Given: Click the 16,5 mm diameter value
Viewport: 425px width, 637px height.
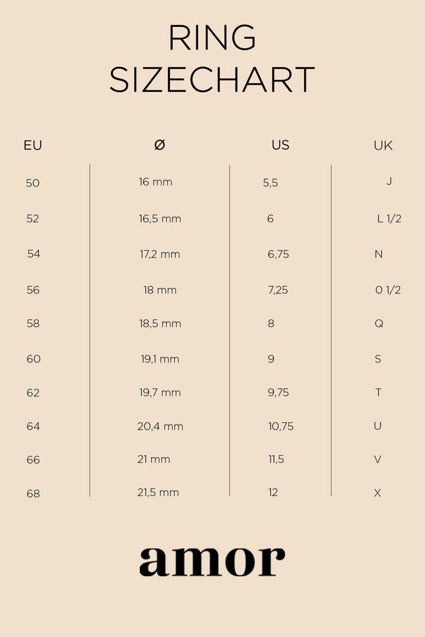Looking at the screenshot, I should click(160, 219).
